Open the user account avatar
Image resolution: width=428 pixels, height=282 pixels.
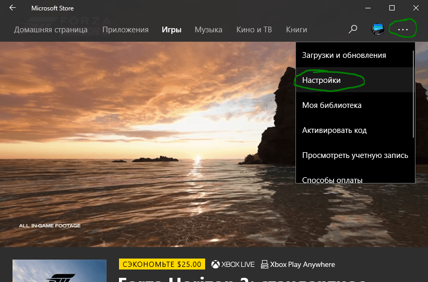(378, 29)
